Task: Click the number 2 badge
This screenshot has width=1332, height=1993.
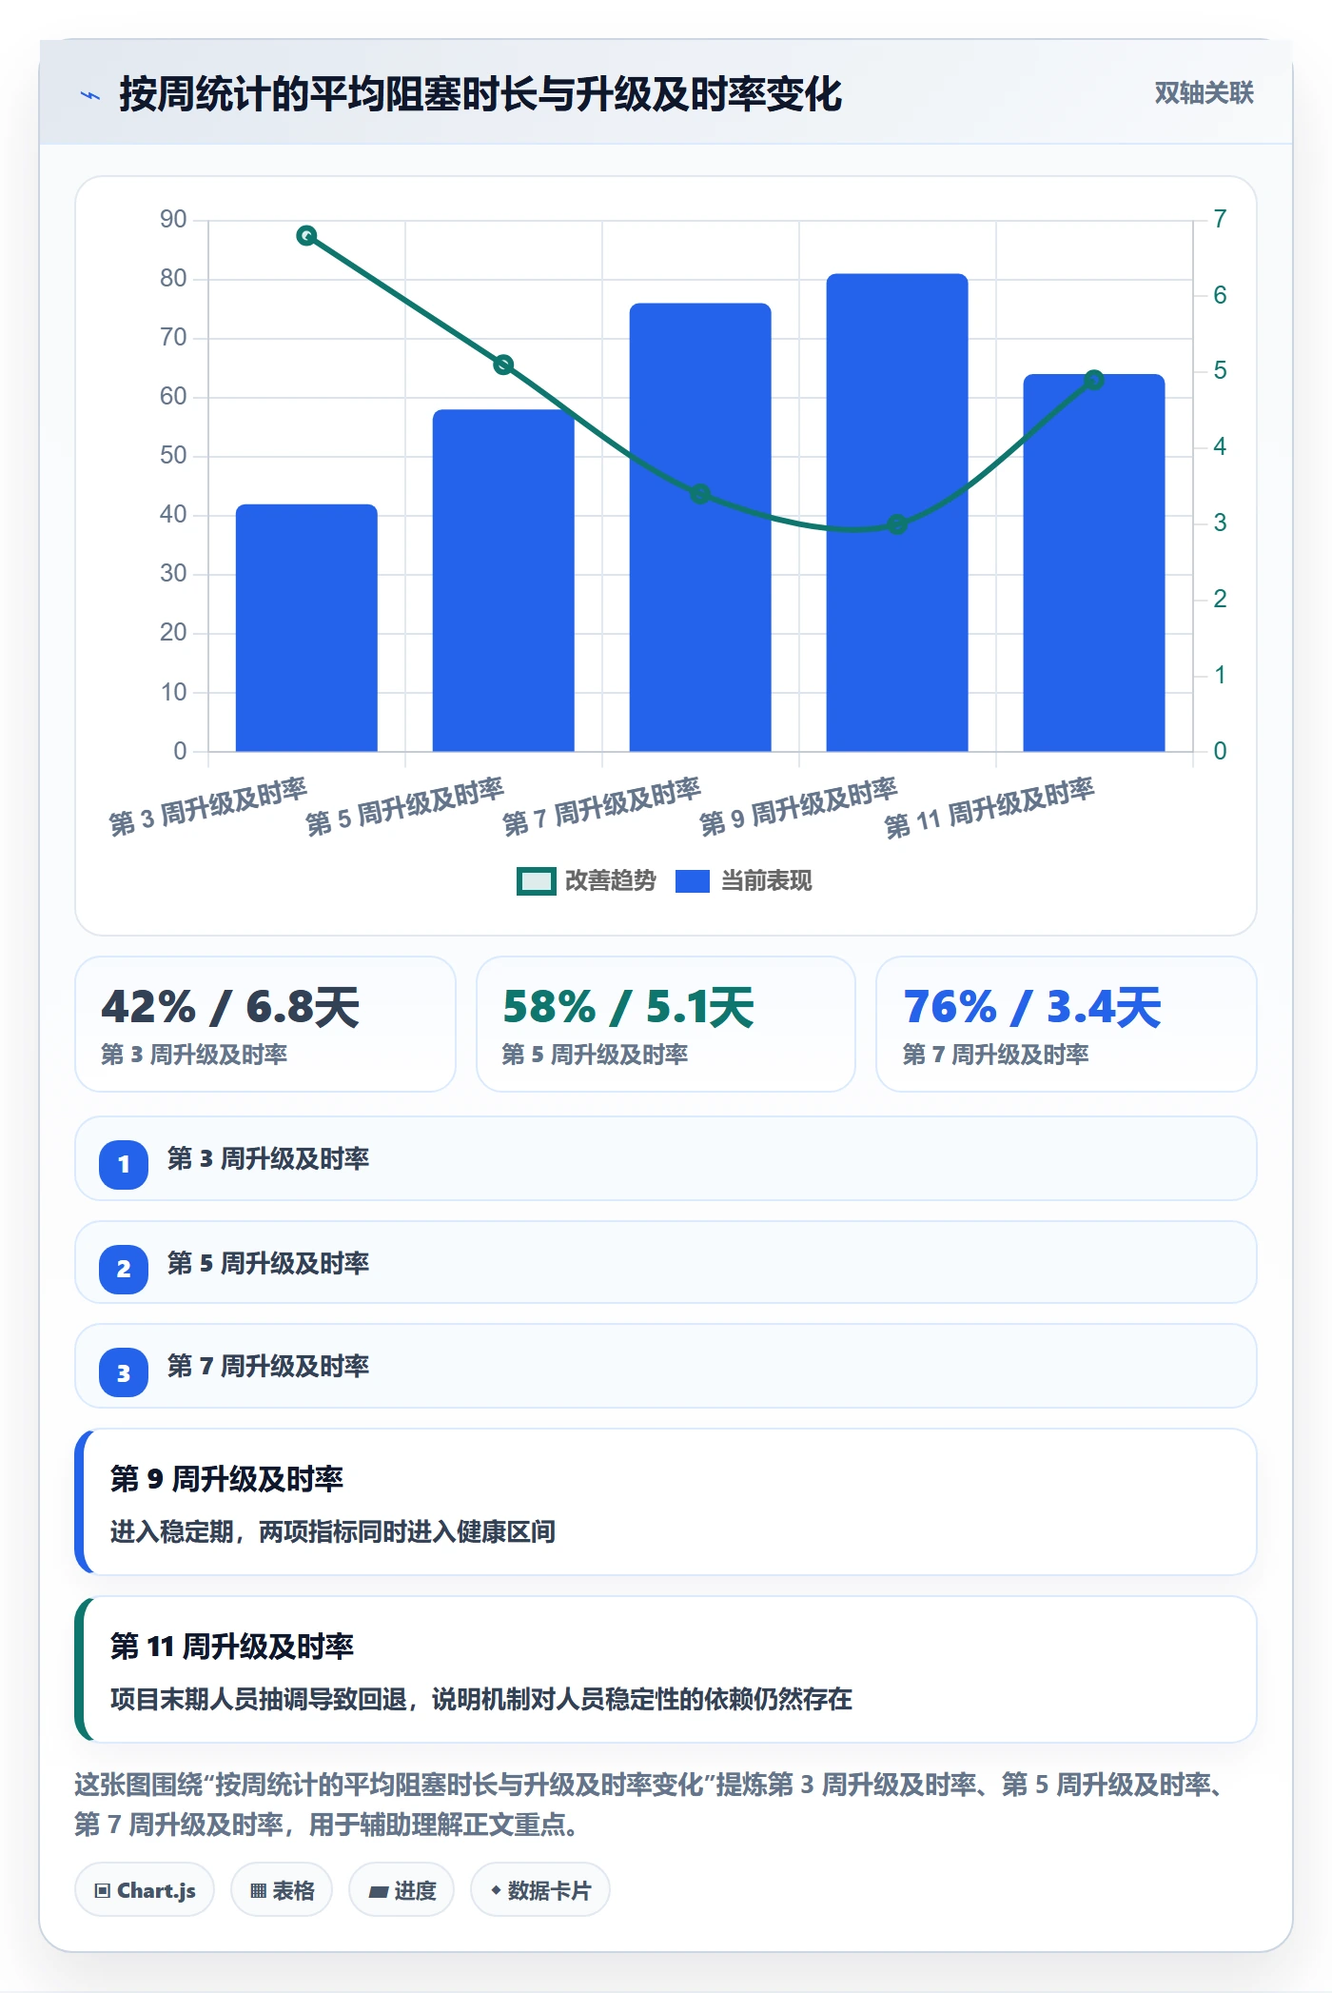Action: click(124, 1269)
